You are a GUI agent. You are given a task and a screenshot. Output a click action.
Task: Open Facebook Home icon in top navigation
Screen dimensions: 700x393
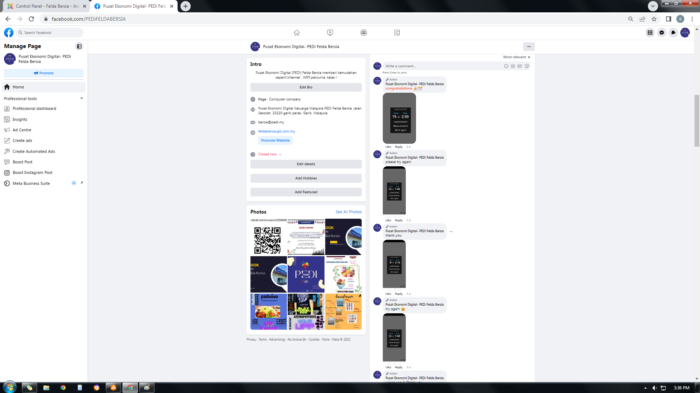click(297, 33)
